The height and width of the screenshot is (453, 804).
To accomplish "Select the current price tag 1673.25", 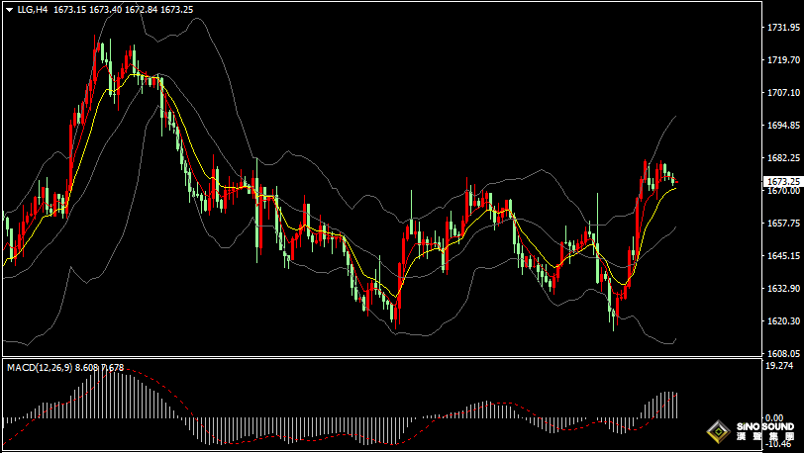I will click(782, 182).
